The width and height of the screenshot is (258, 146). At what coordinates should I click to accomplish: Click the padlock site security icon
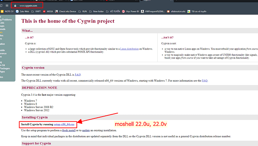pos(15,6)
